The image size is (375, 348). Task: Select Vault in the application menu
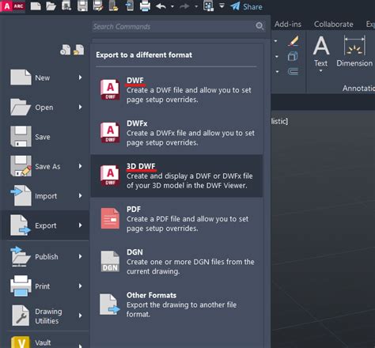(x=46, y=342)
